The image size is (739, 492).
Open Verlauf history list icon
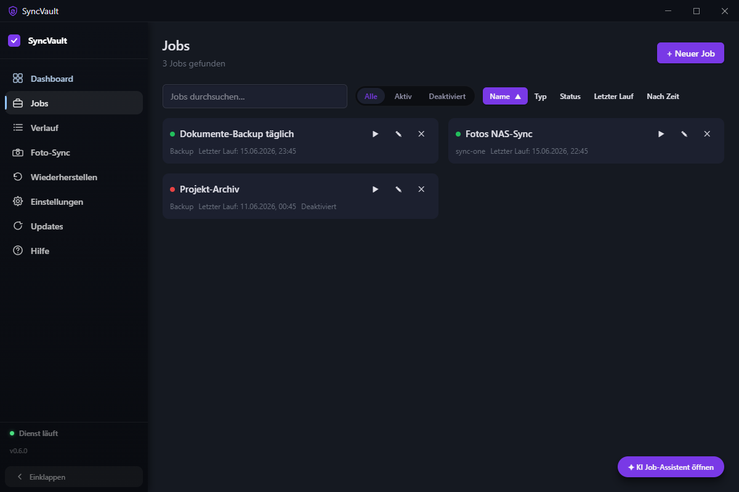click(x=18, y=128)
